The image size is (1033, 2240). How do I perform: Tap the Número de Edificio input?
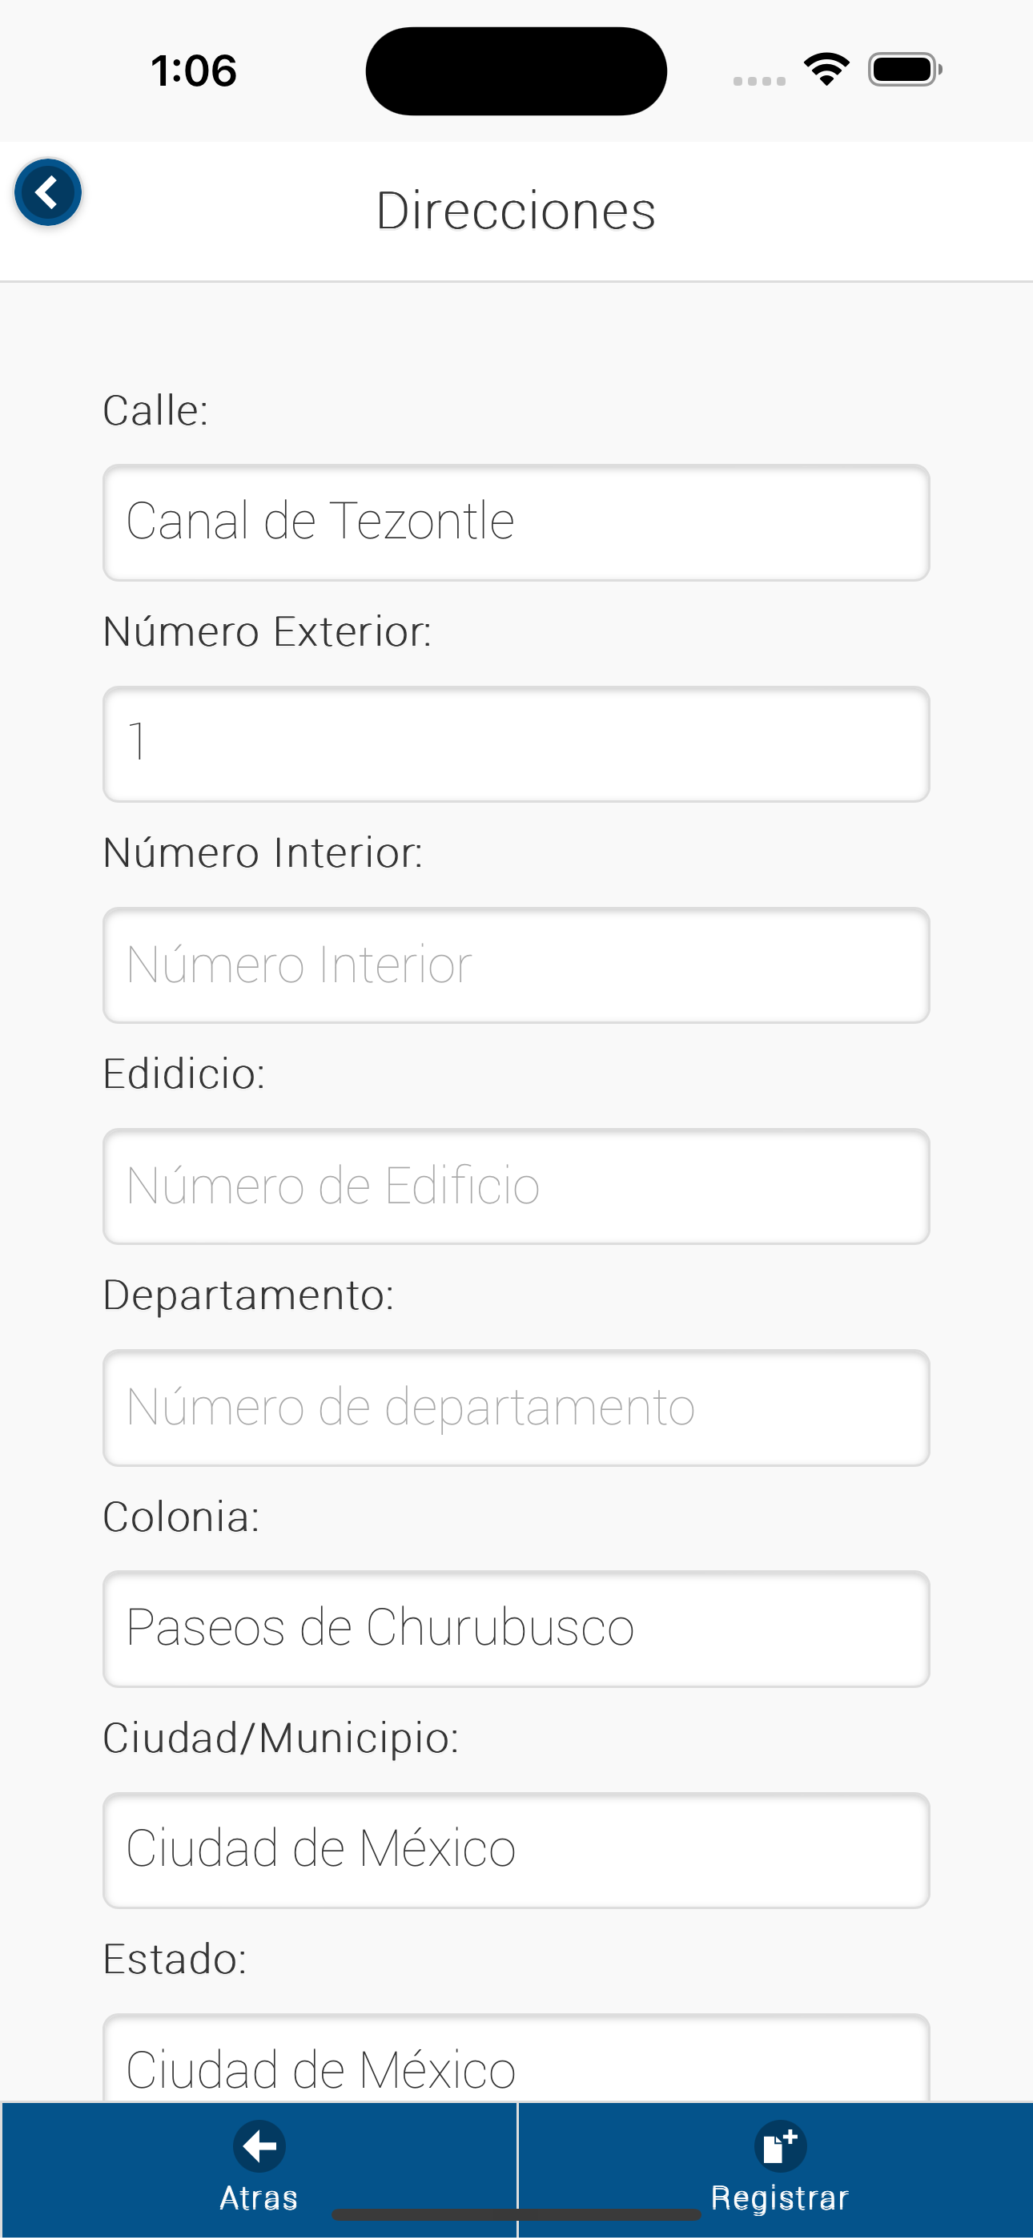point(516,1186)
